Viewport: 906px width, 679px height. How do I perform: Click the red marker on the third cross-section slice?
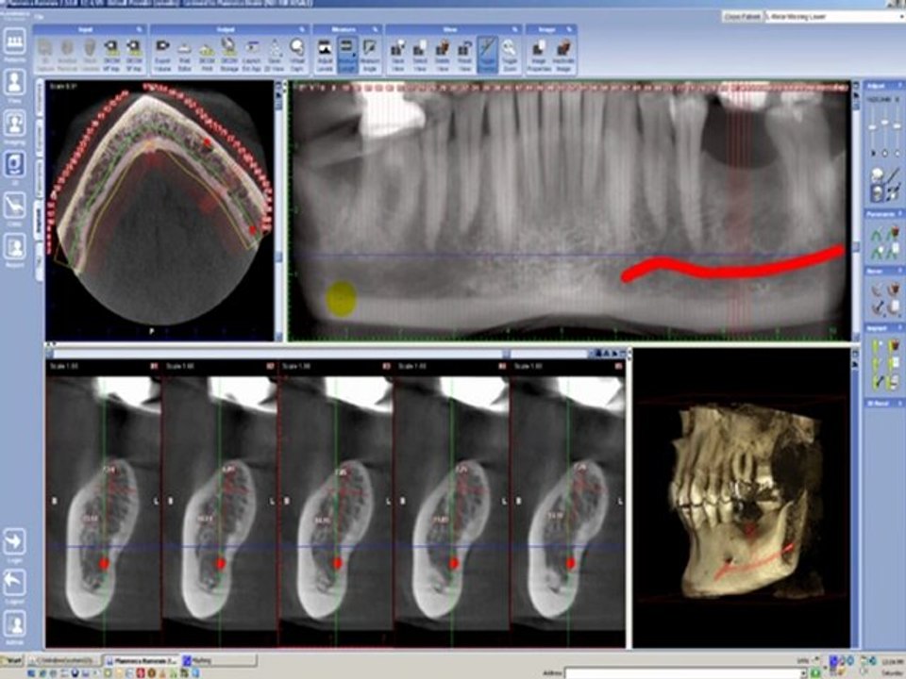338,564
